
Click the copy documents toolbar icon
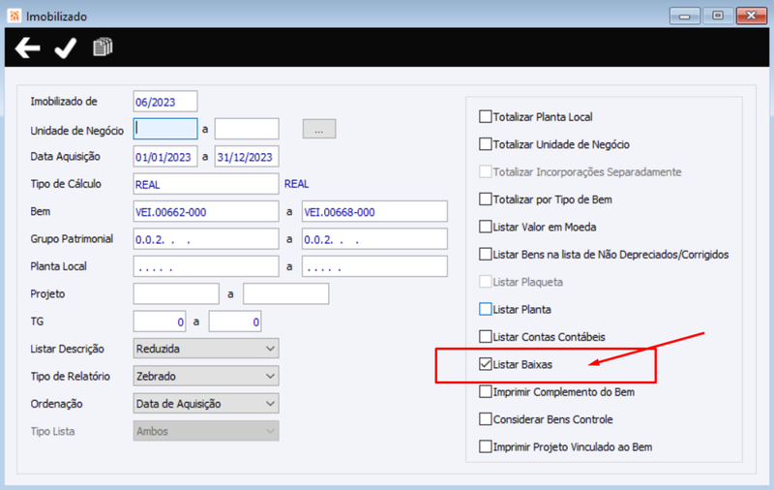pyautogui.click(x=103, y=46)
